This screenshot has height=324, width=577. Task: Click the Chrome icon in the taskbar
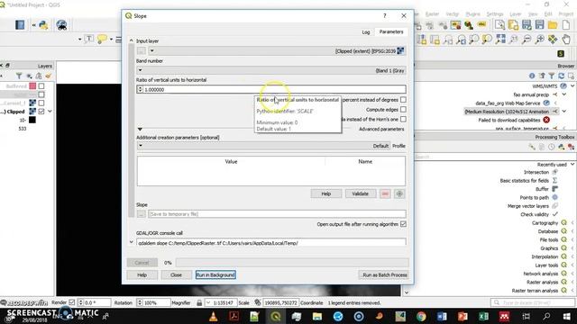(421, 316)
